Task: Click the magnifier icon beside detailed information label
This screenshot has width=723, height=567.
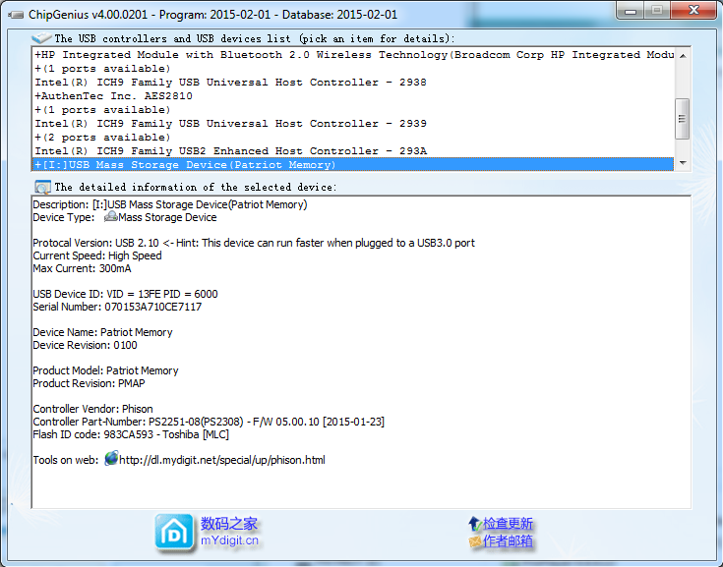Action: [x=42, y=187]
